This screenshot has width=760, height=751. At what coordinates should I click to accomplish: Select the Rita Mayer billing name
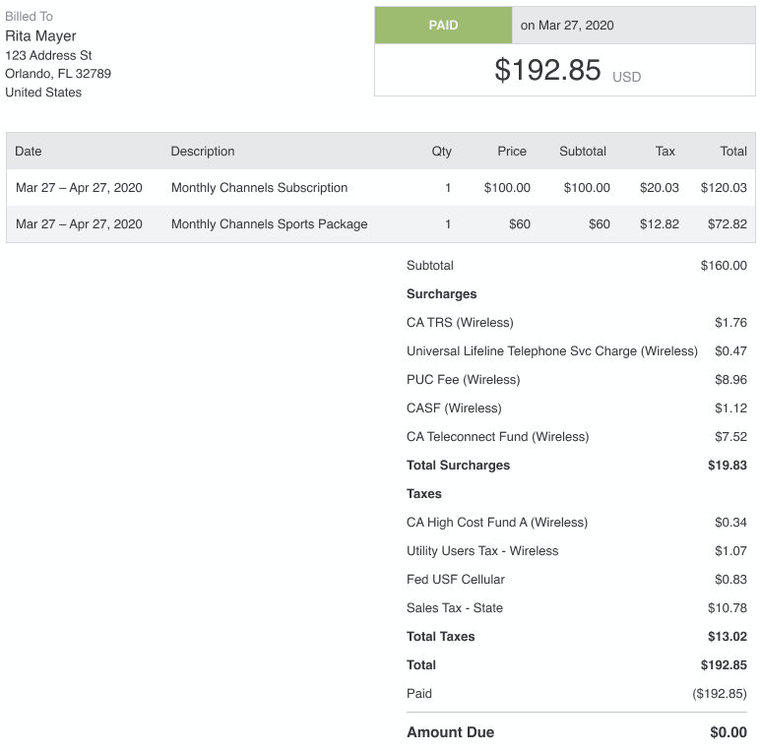point(40,36)
